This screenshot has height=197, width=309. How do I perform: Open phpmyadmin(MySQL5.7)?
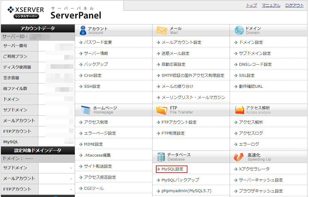click(x=187, y=191)
